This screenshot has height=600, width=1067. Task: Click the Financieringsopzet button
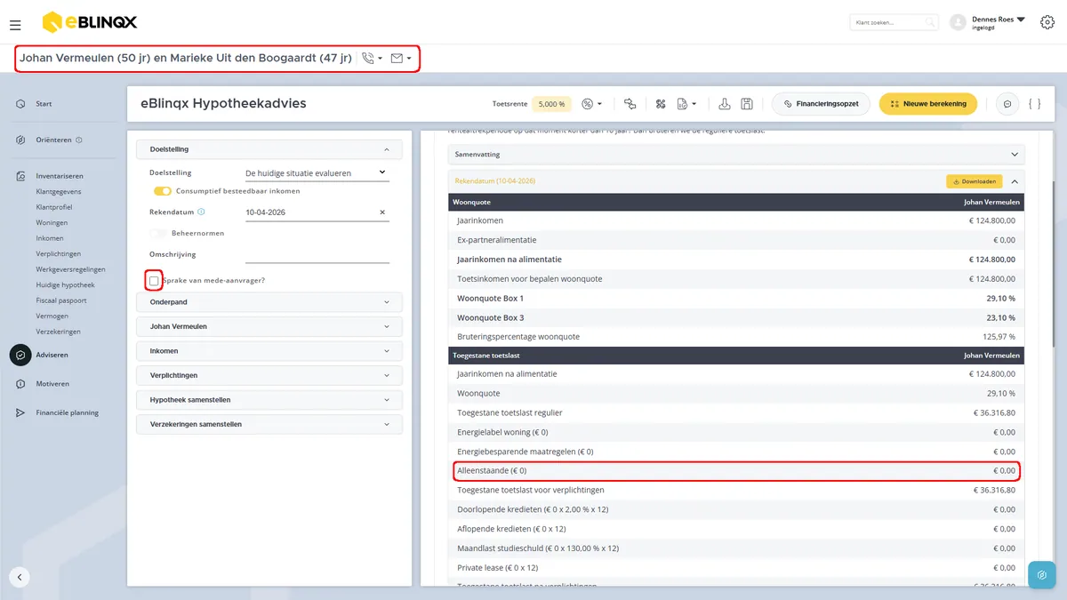[820, 104]
